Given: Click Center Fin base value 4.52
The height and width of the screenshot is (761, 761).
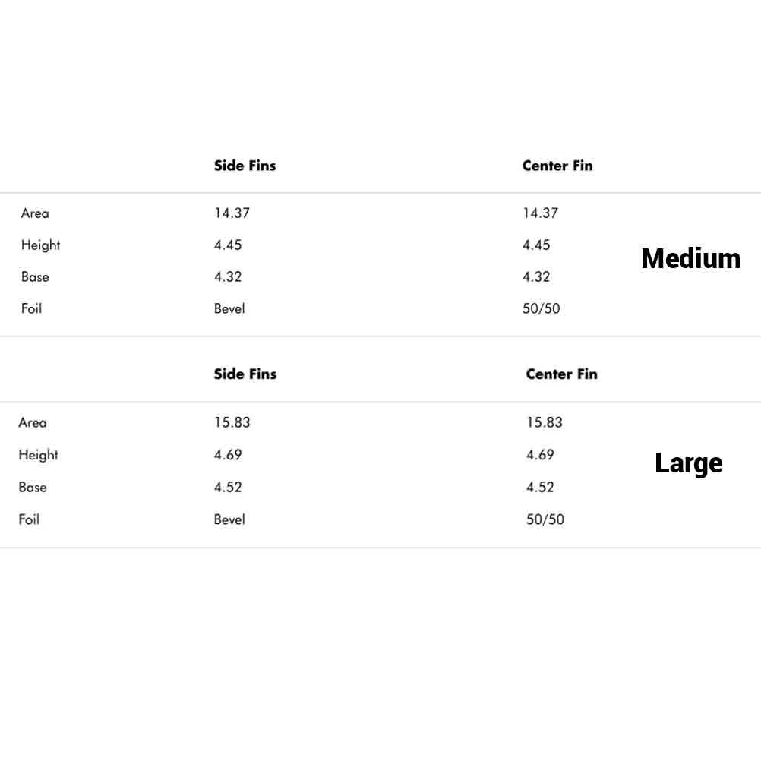Looking at the screenshot, I should [x=540, y=487].
